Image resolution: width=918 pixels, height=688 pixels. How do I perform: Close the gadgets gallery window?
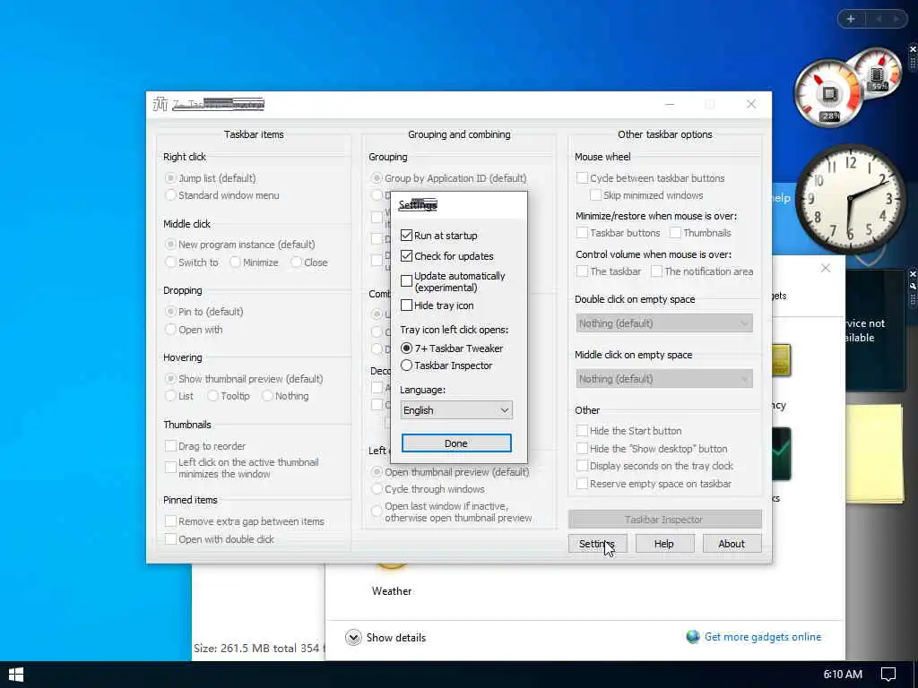tap(826, 268)
